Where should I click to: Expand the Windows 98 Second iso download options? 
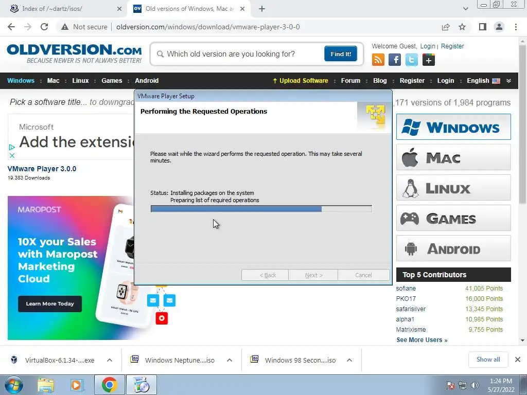[x=349, y=360]
